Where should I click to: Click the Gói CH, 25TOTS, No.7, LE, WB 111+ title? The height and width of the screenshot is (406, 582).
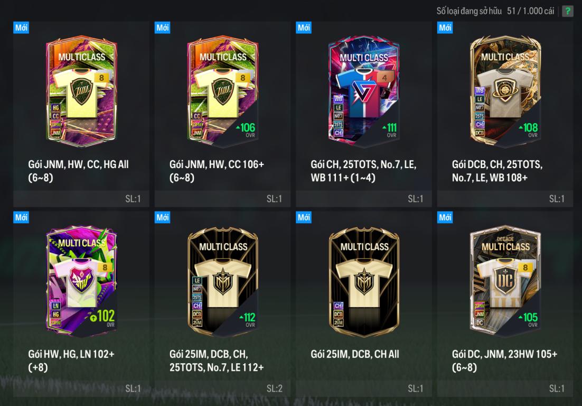[363, 171]
